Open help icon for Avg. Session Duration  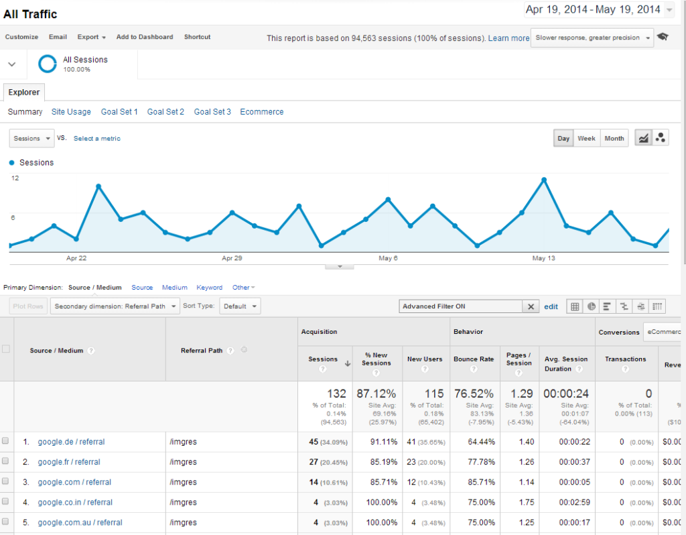click(579, 369)
